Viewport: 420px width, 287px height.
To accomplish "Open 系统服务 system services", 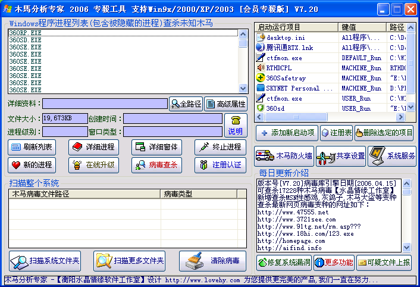I will point(392,156).
